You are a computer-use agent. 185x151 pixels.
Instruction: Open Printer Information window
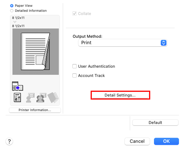click(x=35, y=110)
